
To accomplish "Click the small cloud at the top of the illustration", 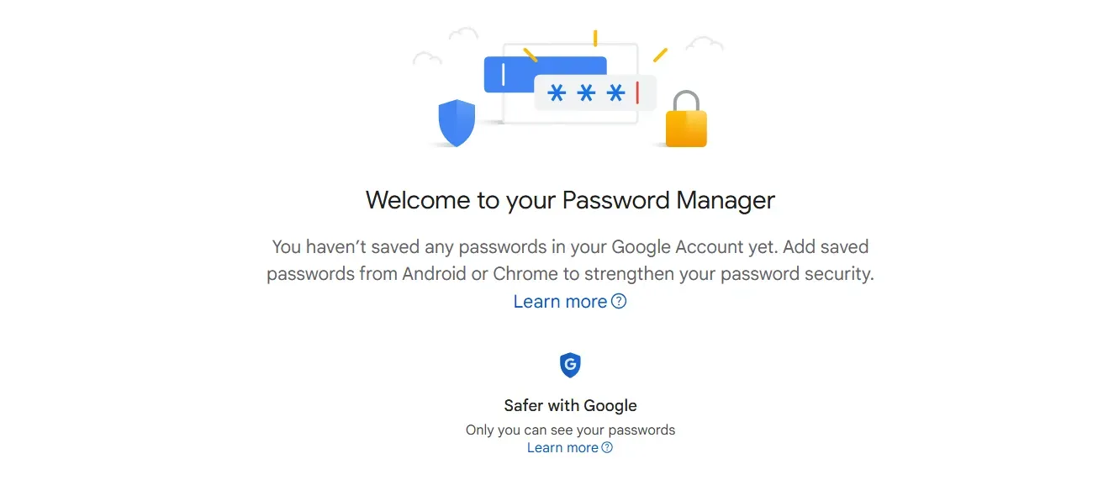I will coord(463,34).
